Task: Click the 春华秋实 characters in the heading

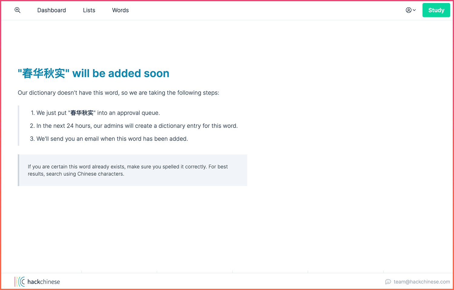Action: point(44,73)
